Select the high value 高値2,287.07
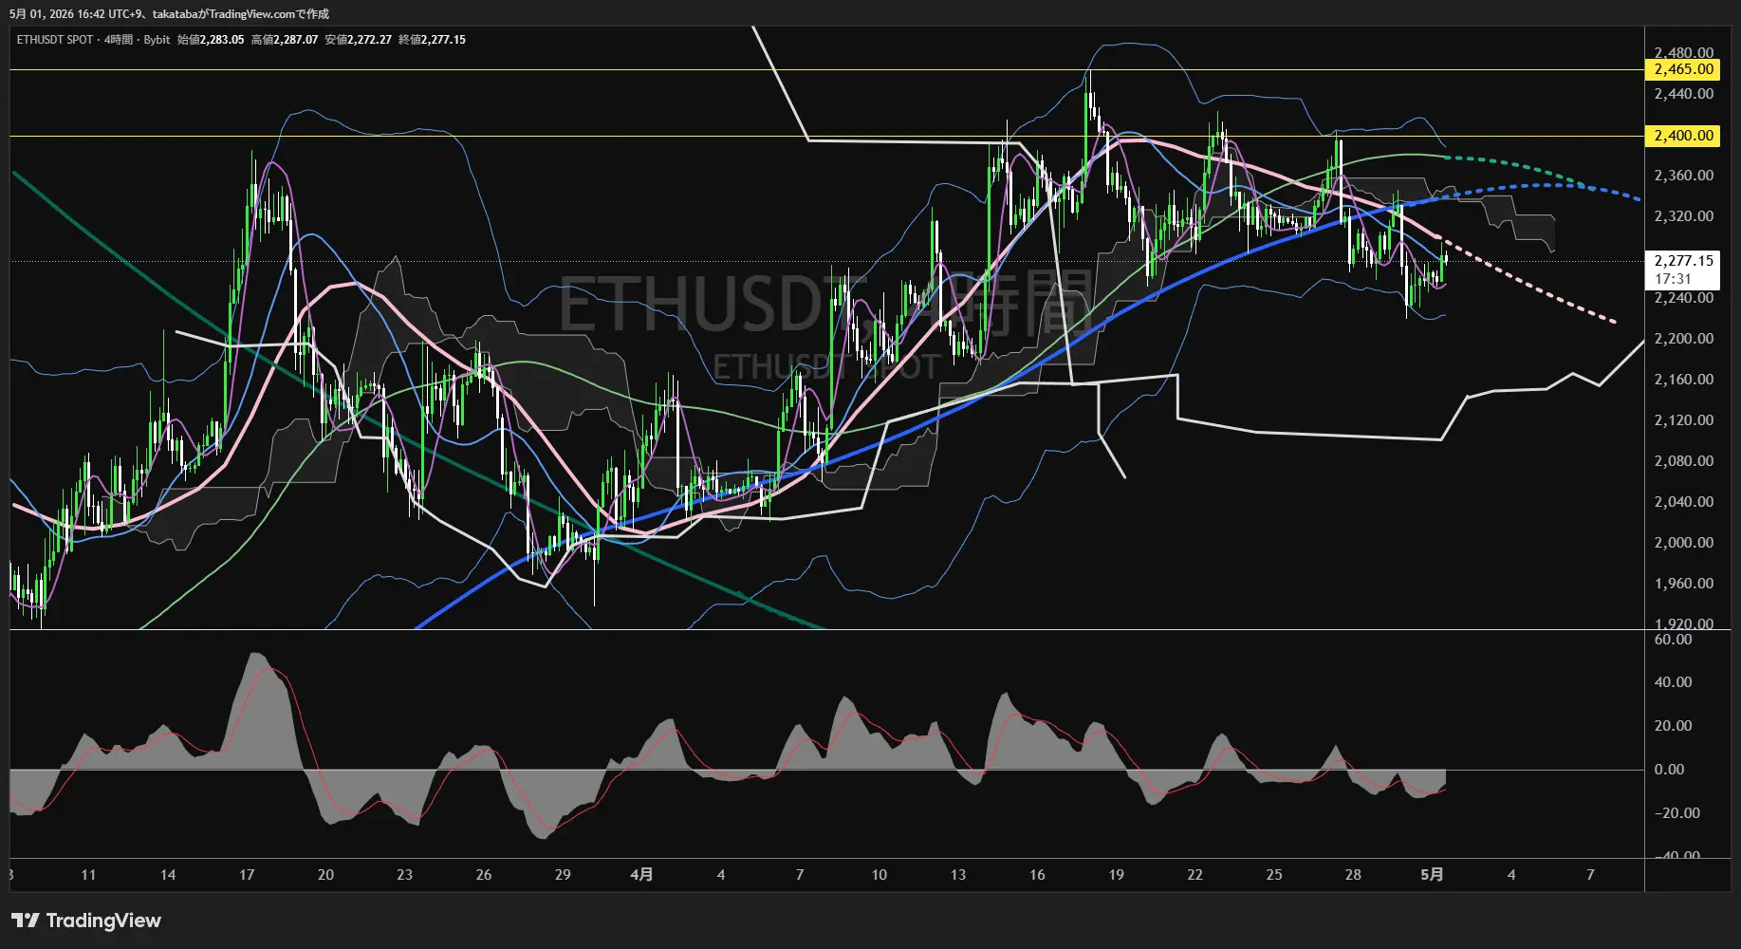Screen dimensions: 1741x949 pos(285,40)
